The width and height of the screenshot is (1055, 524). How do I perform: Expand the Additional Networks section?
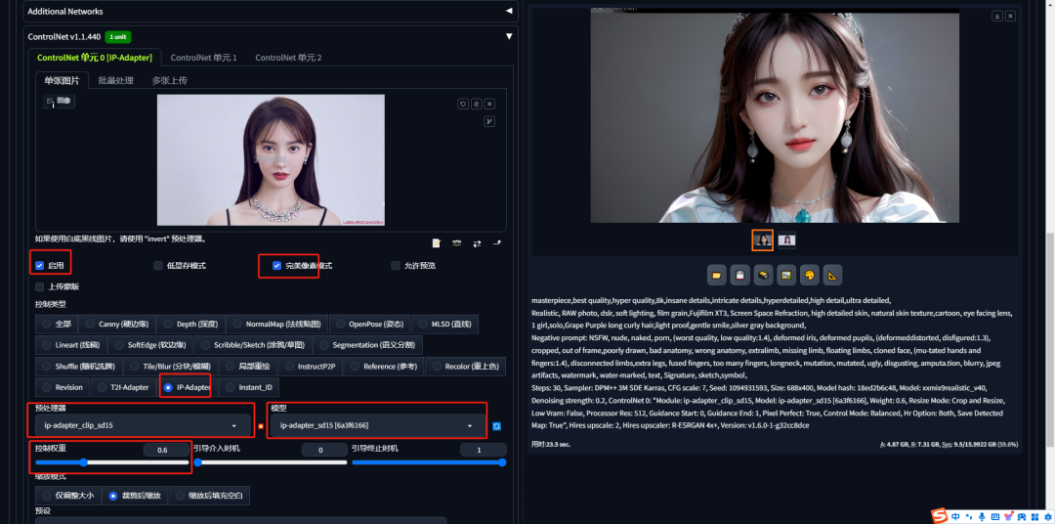coord(509,11)
